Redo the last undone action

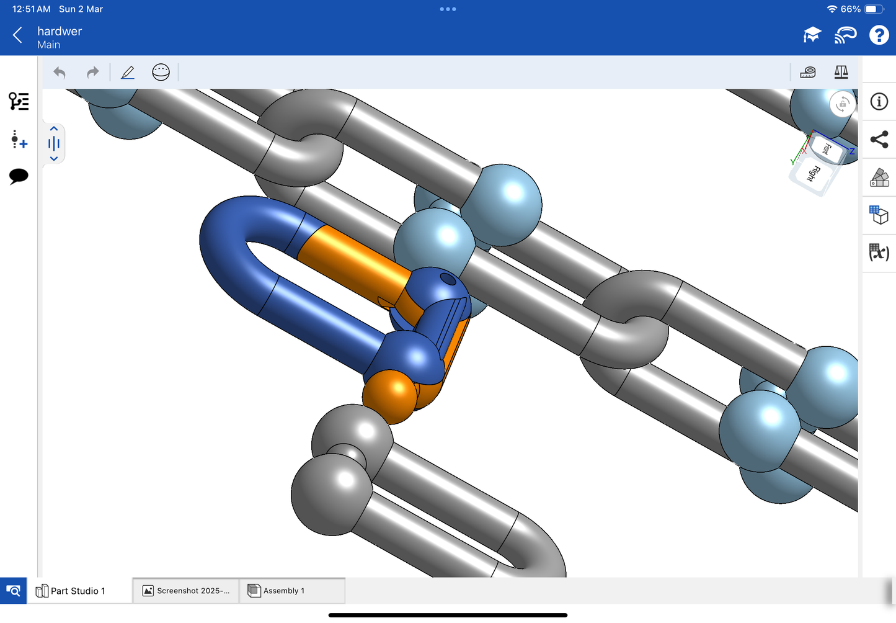92,73
